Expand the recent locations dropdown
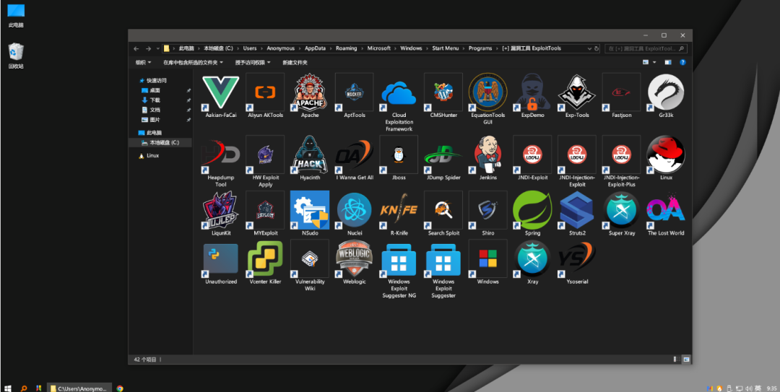 (157, 49)
